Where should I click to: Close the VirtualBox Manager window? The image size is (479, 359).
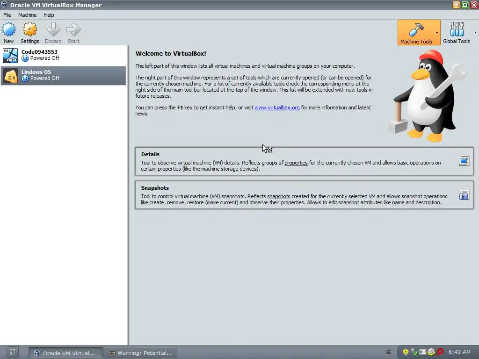coord(474,5)
